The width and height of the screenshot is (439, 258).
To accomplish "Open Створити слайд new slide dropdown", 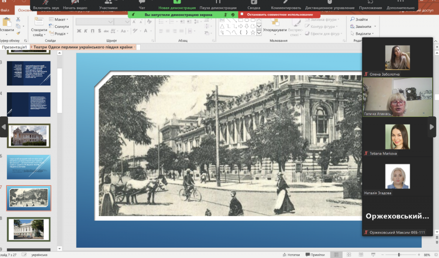I will pyautogui.click(x=39, y=32).
